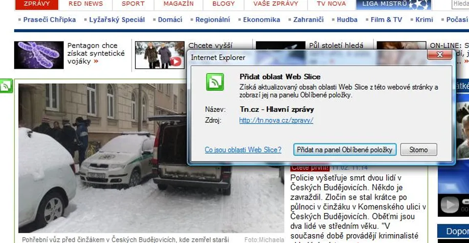Open the Pentagon chce získat syntetické vojáky headline

click(x=96, y=54)
